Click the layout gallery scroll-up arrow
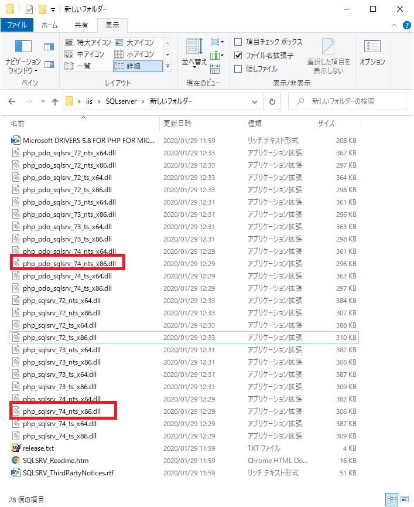The width and height of the screenshot is (414, 507). point(167,43)
